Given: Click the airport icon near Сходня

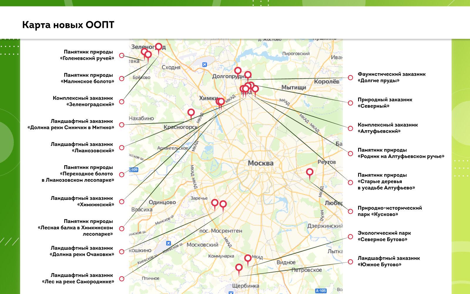Looking at the screenshot, I should [x=204, y=64].
